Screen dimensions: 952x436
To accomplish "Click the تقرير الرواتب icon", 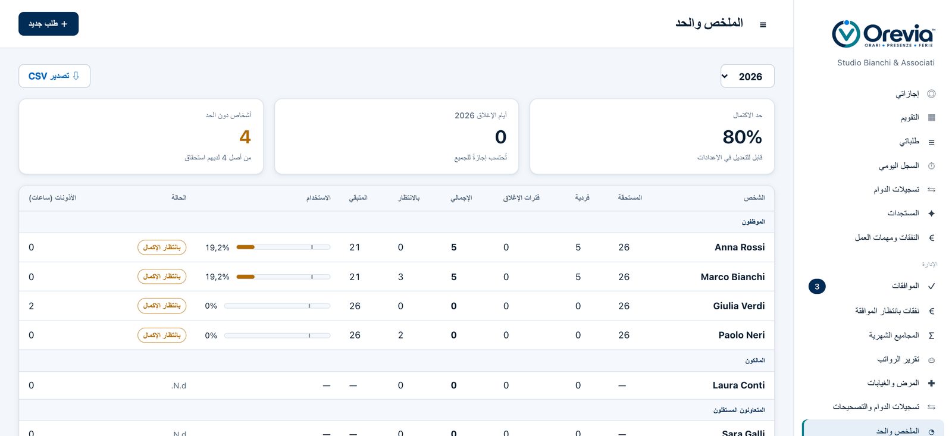I will coord(931,360).
